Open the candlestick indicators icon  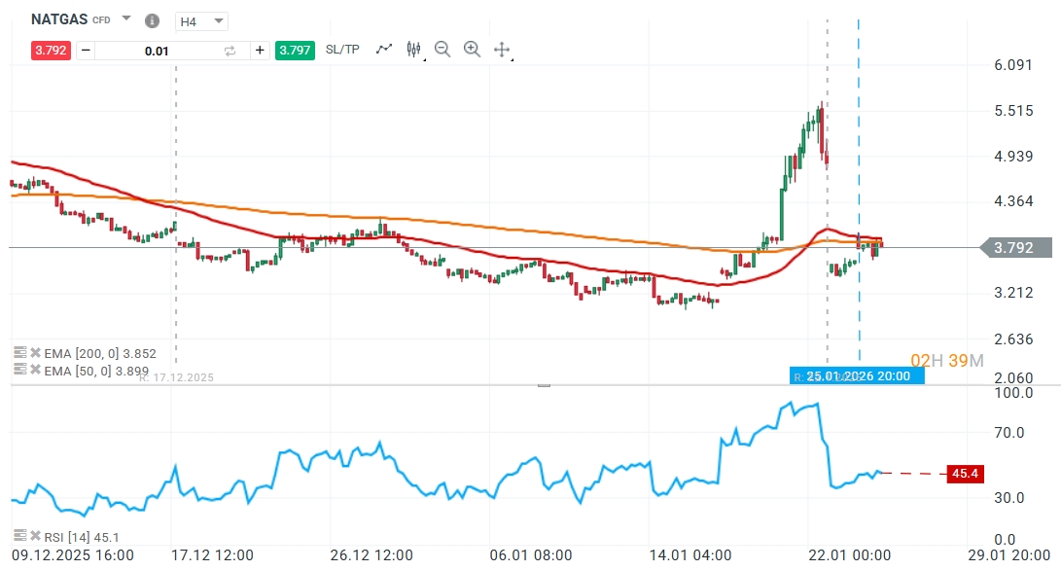(x=414, y=50)
